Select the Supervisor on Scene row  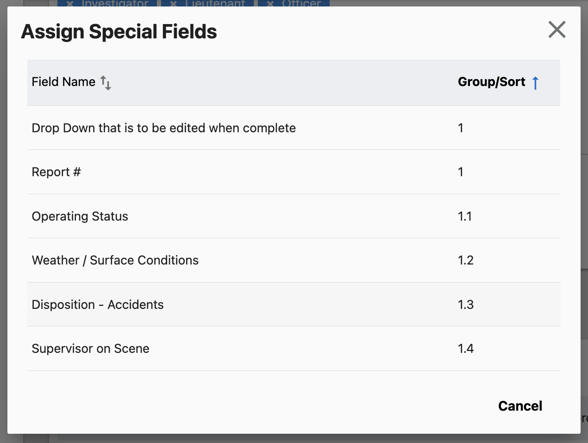click(90, 349)
